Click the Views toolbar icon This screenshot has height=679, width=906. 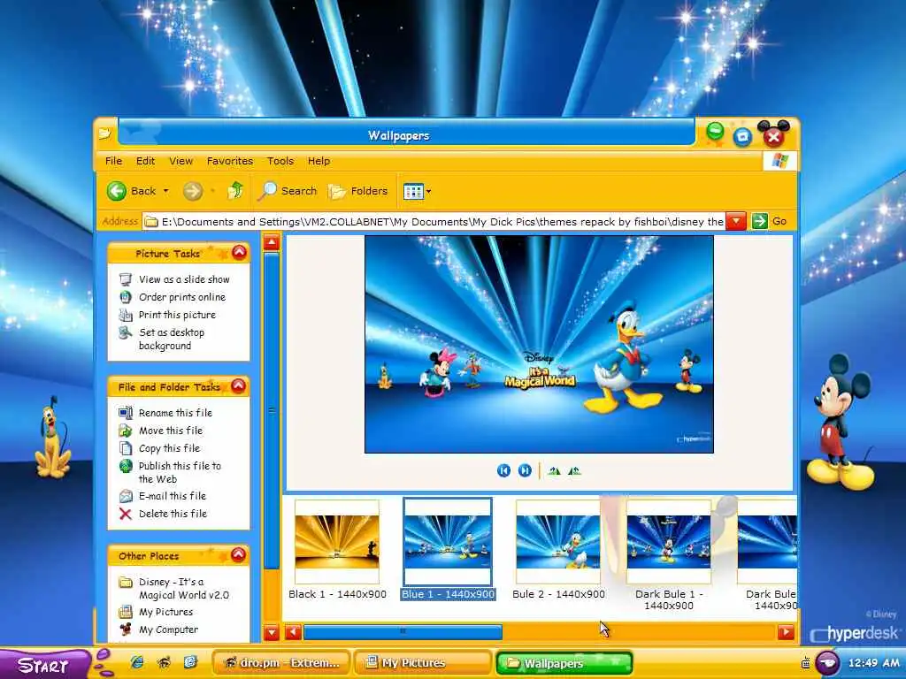click(x=413, y=191)
